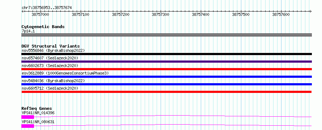
Task: Open the VPS41|NM_014396 transcript label
Action: click(38, 113)
